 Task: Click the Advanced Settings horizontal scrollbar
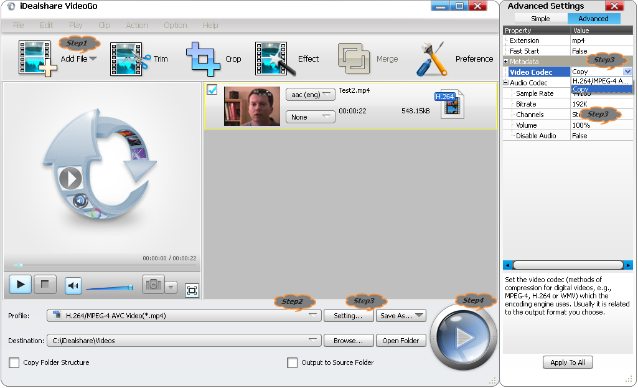568,265
